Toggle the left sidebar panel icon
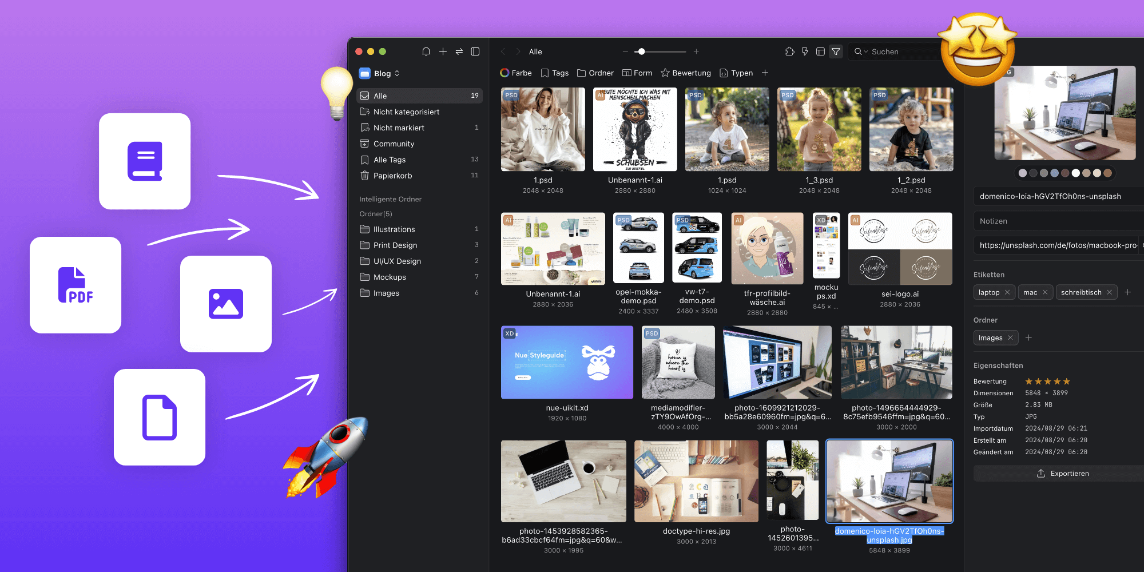 [x=475, y=51]
